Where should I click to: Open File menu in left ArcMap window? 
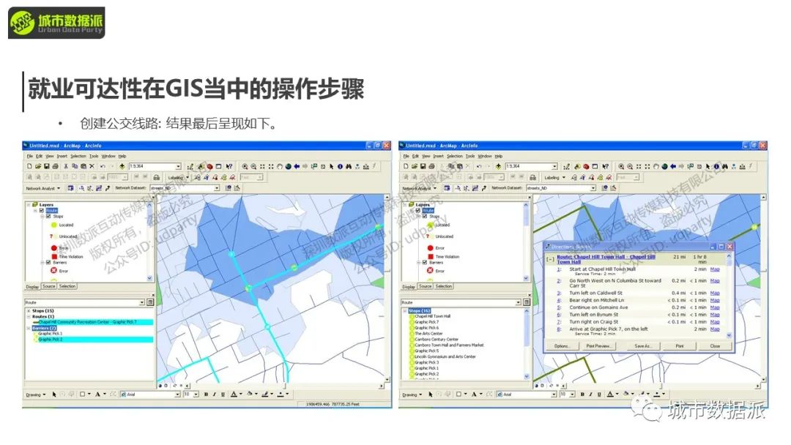(x=30, y=156)
